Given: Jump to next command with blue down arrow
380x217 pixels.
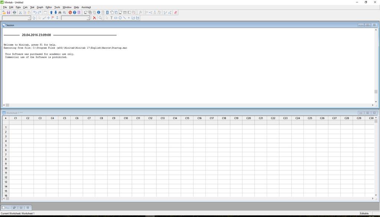Looking at the screenshot, I should coord(55,12).
